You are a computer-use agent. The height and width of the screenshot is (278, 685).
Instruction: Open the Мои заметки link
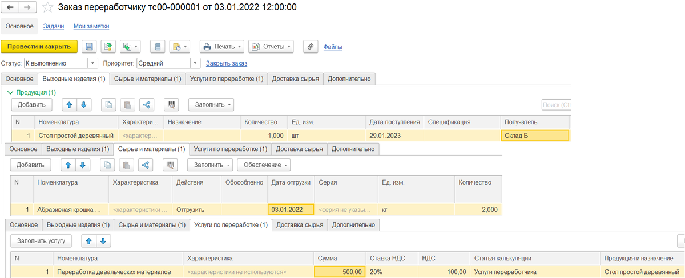91,26
